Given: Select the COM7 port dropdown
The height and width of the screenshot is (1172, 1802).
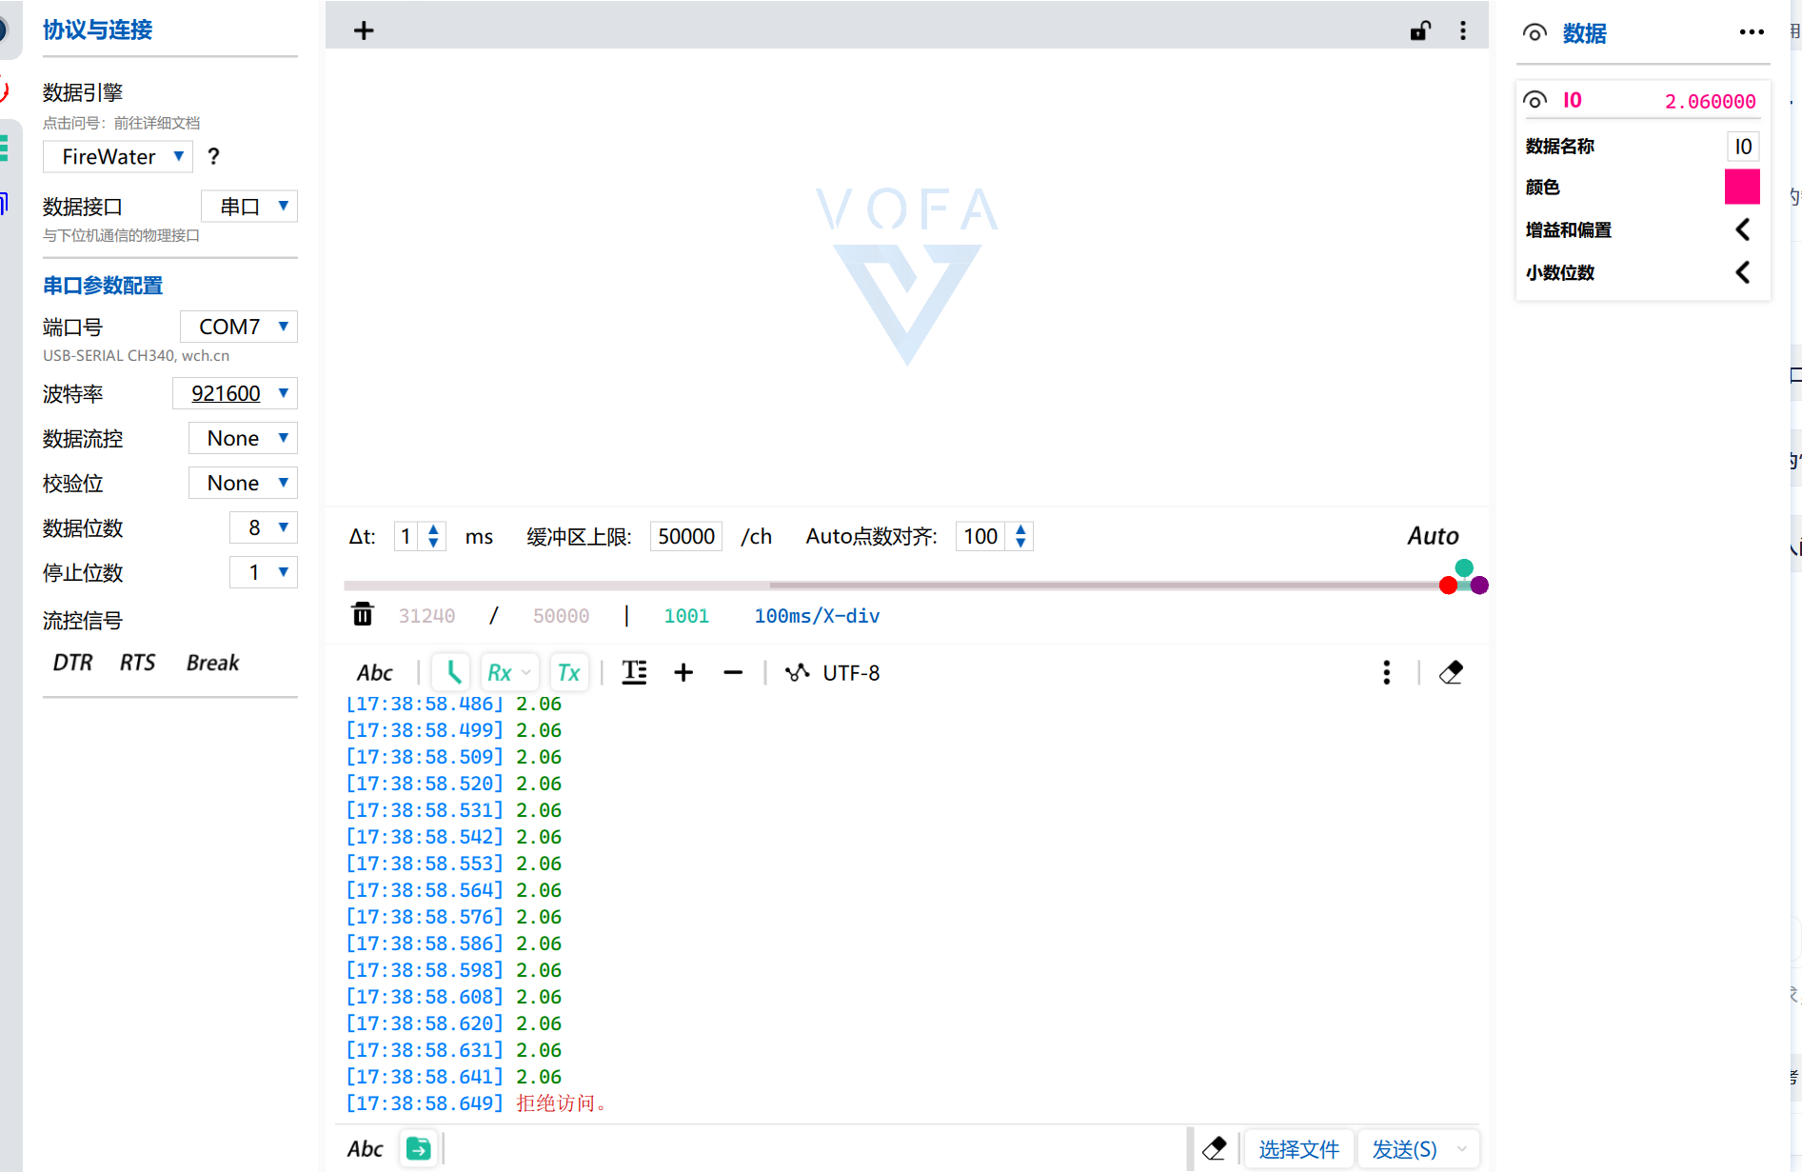Looking at the screenshot, I should click(x=239, y=327).
